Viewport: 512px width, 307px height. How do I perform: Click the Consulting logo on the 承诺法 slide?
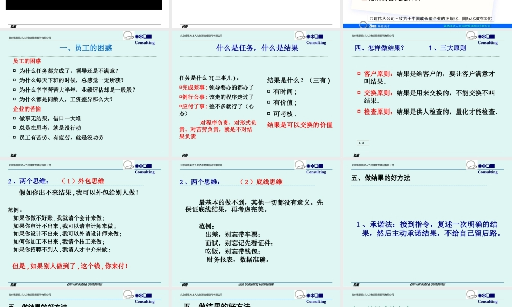click(x=482, y=167)
